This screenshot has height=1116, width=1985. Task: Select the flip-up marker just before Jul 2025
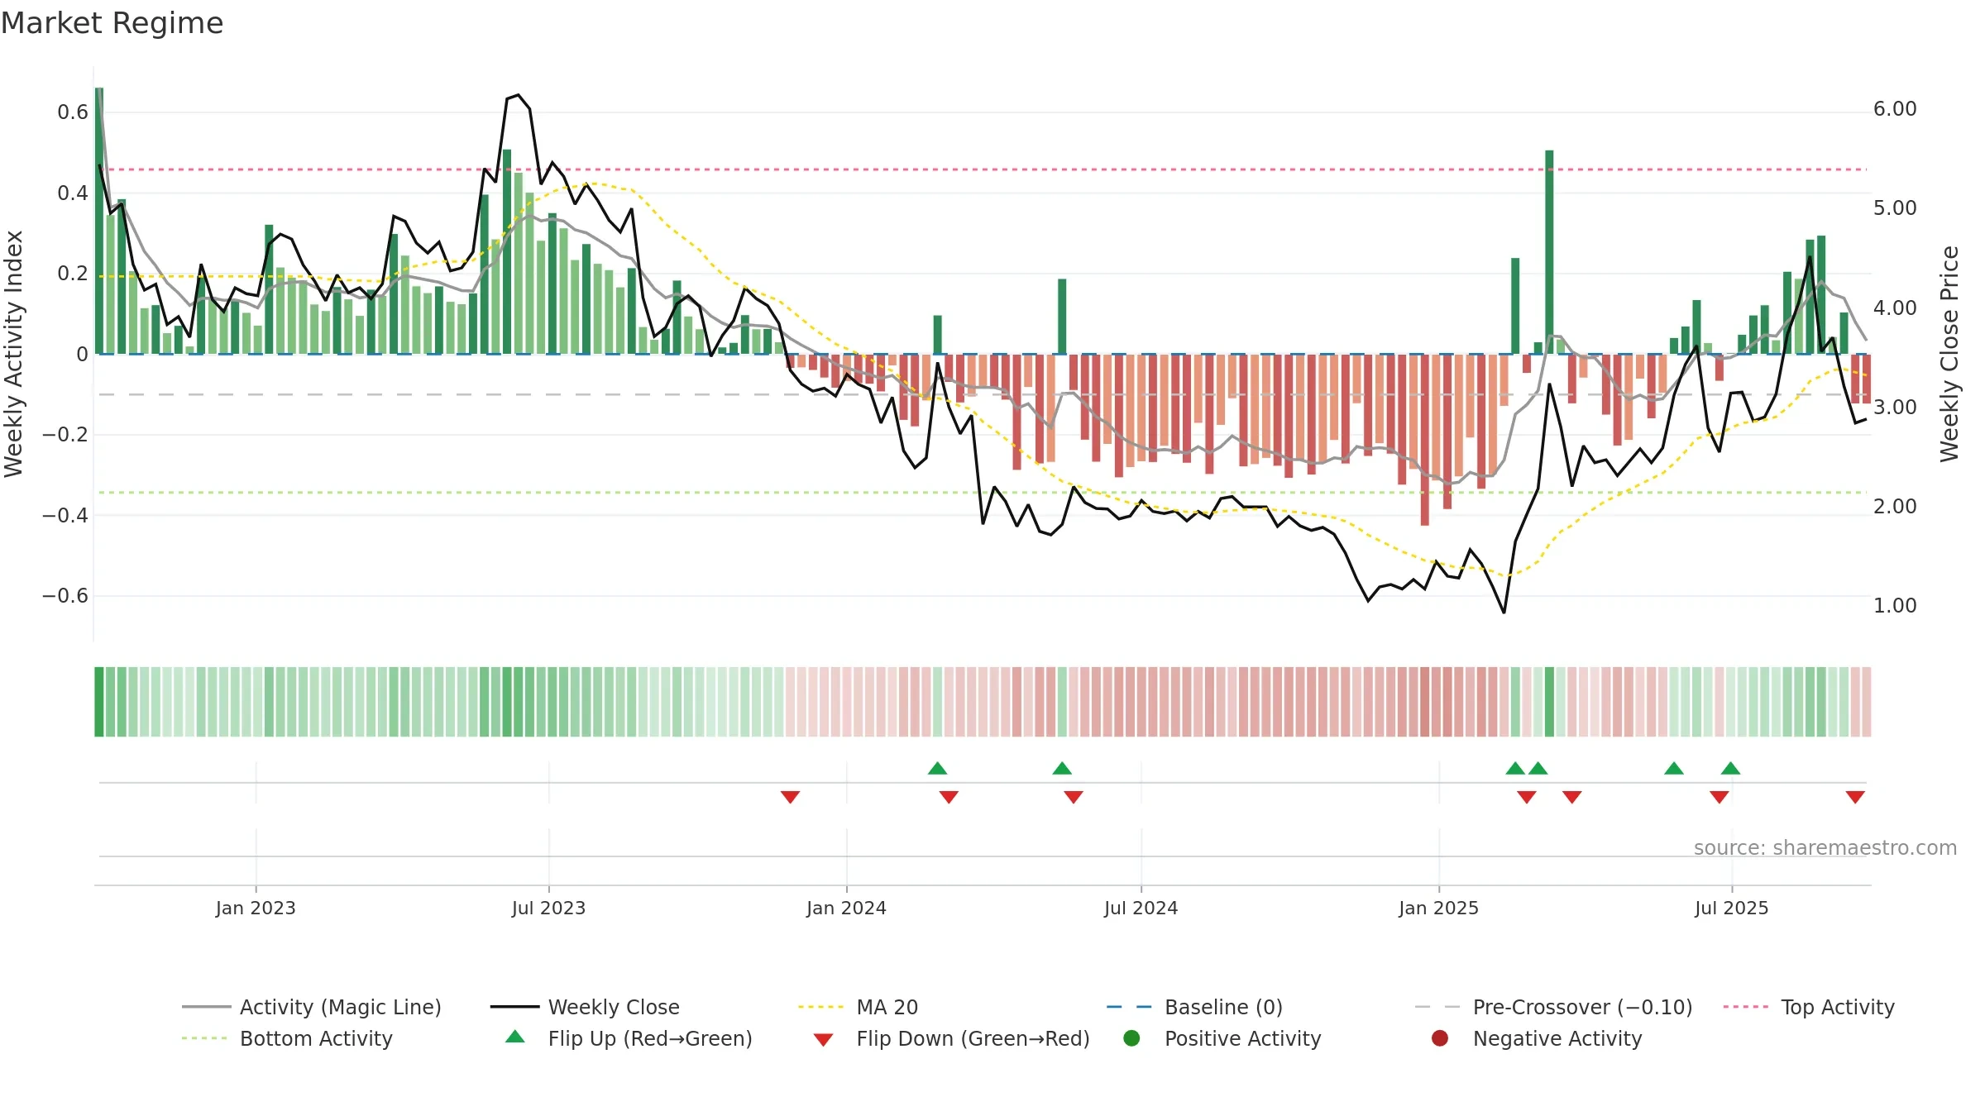[1730, 768]
